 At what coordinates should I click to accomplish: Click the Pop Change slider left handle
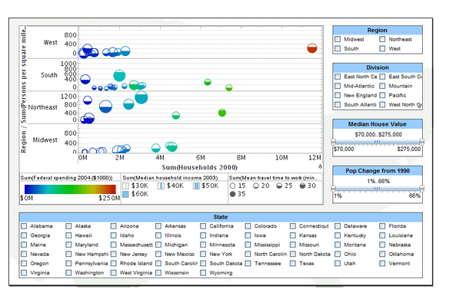pyautogui.click(x=333, y=189)
